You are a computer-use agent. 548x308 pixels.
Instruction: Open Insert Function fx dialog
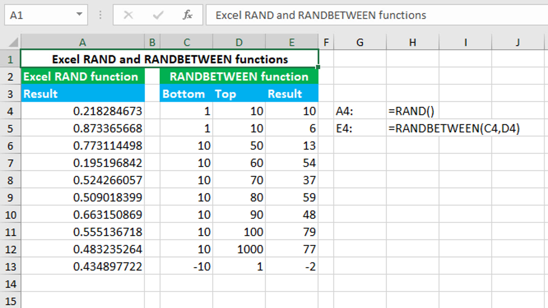pos(188,15)
